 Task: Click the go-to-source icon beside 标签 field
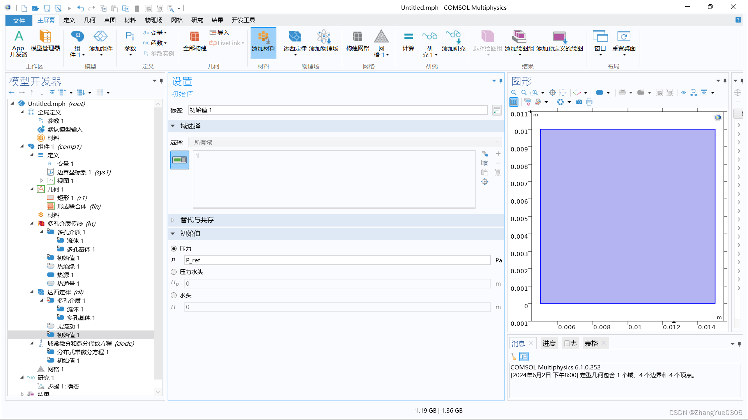[x=497, y=111]
